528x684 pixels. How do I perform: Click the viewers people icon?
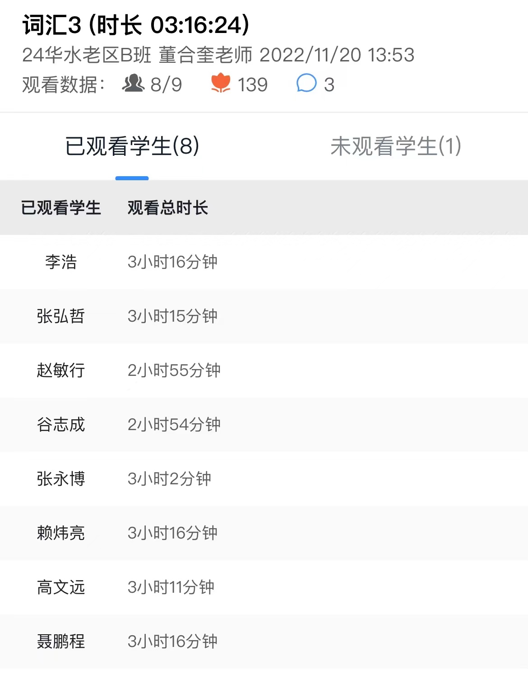click(x=133, y=84)
